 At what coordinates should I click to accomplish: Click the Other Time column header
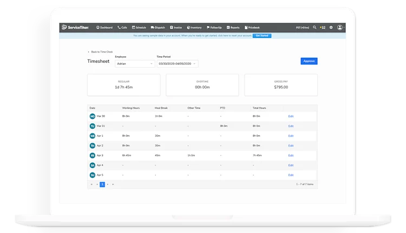point(194,108)
